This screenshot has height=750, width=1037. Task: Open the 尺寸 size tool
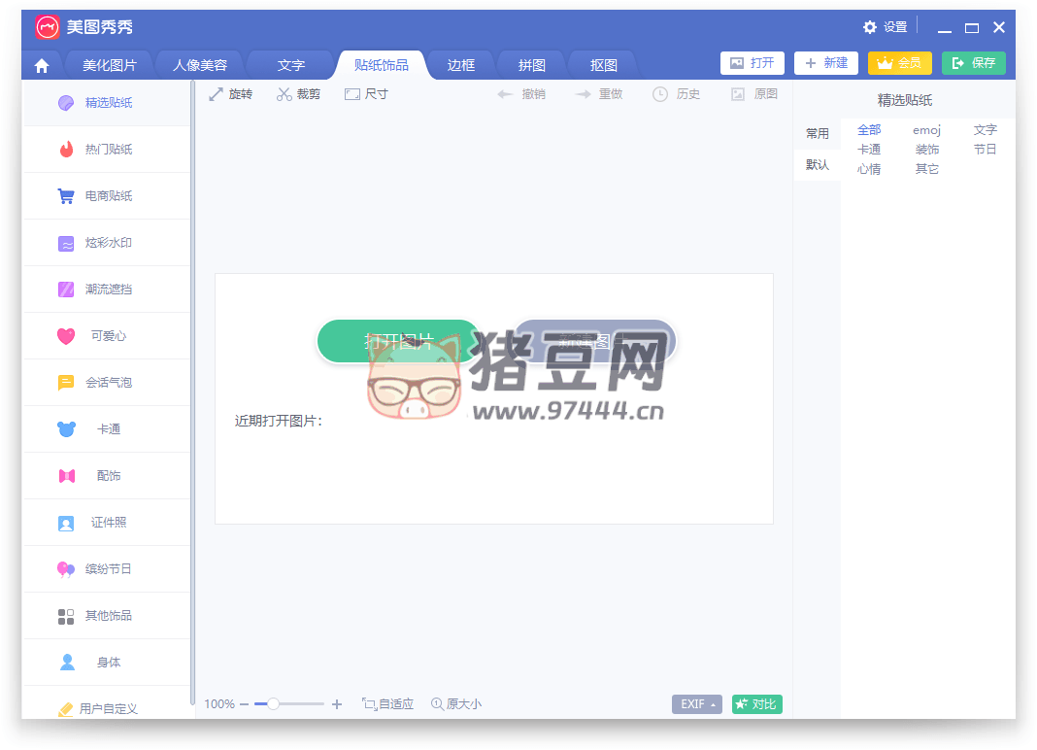point(366,94)
